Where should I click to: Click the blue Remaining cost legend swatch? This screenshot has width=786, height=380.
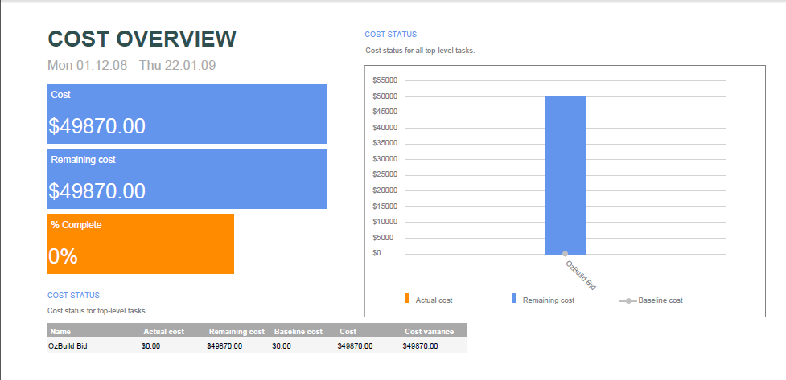pos(514,298)
